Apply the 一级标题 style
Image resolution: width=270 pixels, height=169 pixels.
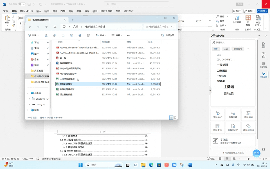point(222,65)
